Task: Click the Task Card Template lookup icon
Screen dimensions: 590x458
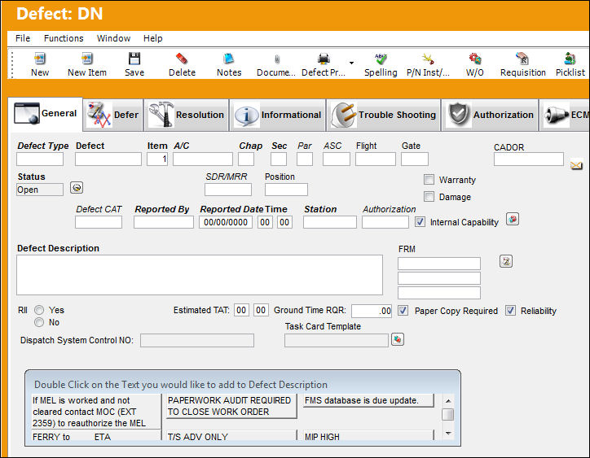Action: [398, 340]
